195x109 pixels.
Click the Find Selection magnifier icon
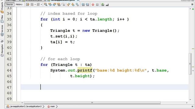point(46,5)
